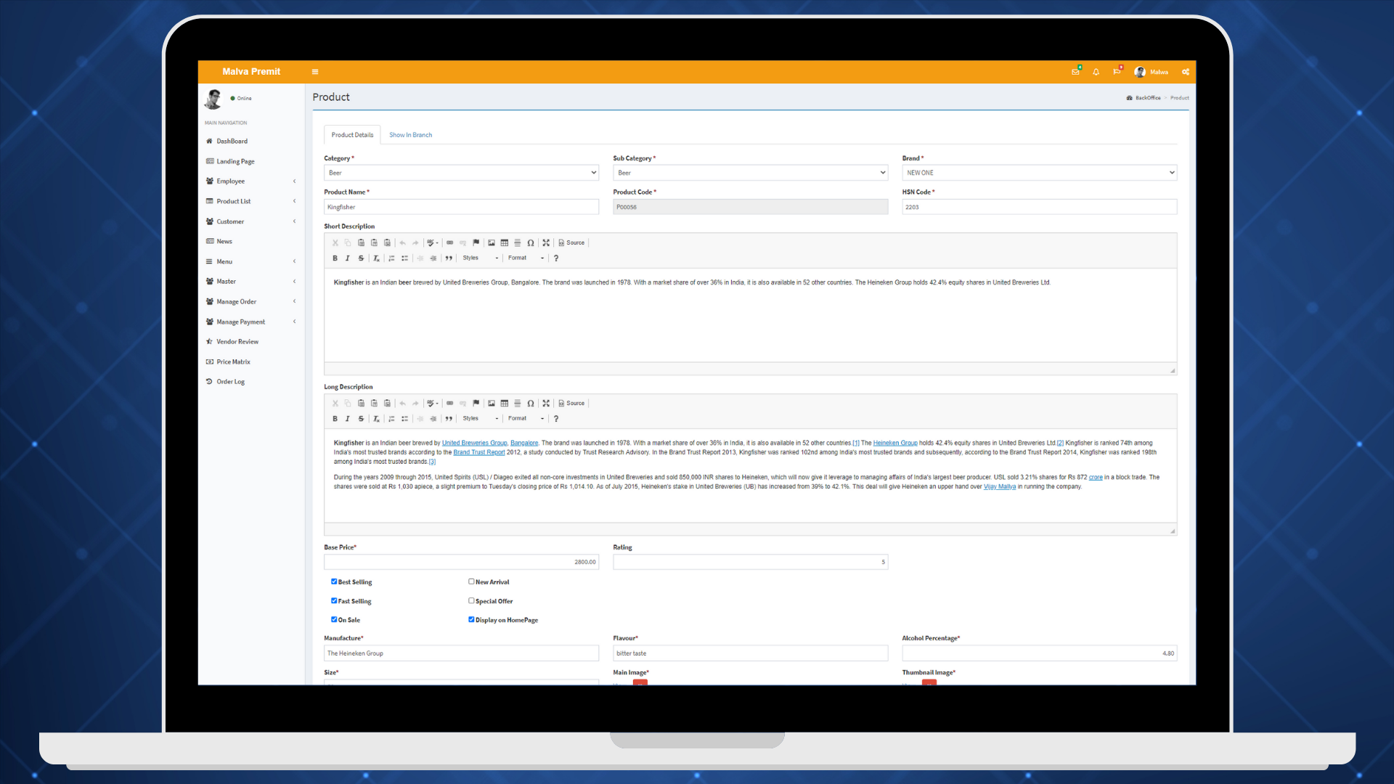Follow the Vijay Mallya link
Screen dimensions: 1394x784
pyautogui.click(x=1000, y=487)
